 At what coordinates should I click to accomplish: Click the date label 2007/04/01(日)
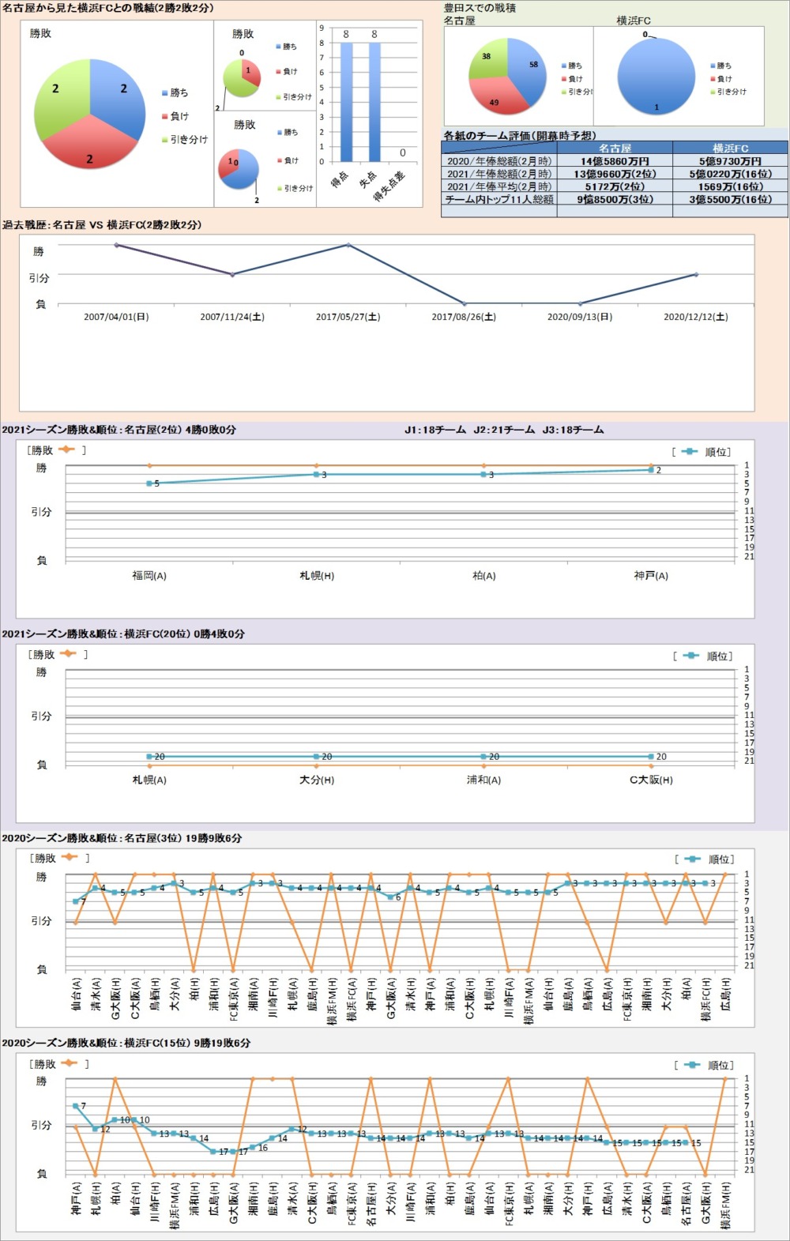(x=116, y=317)
